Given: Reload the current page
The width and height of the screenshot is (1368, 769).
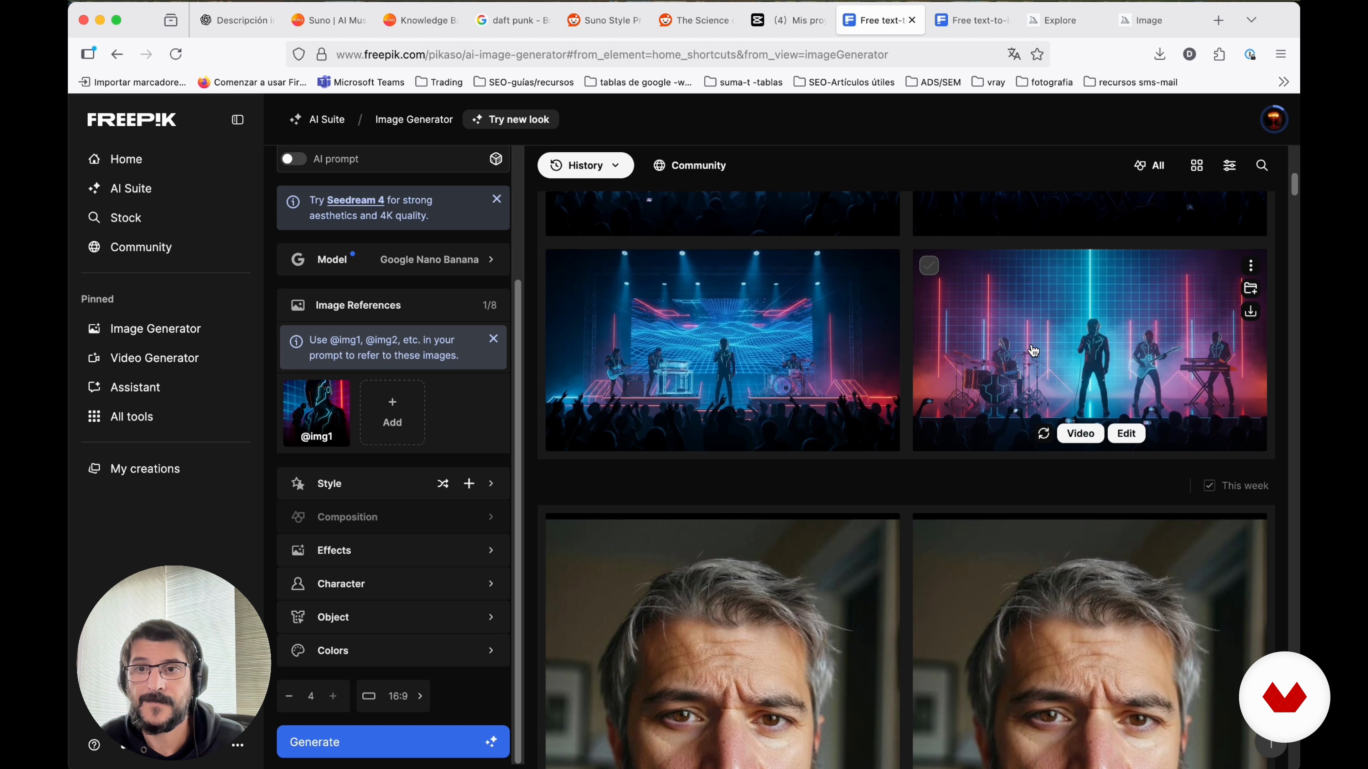Looking at the screenshot, I should 176,54.
